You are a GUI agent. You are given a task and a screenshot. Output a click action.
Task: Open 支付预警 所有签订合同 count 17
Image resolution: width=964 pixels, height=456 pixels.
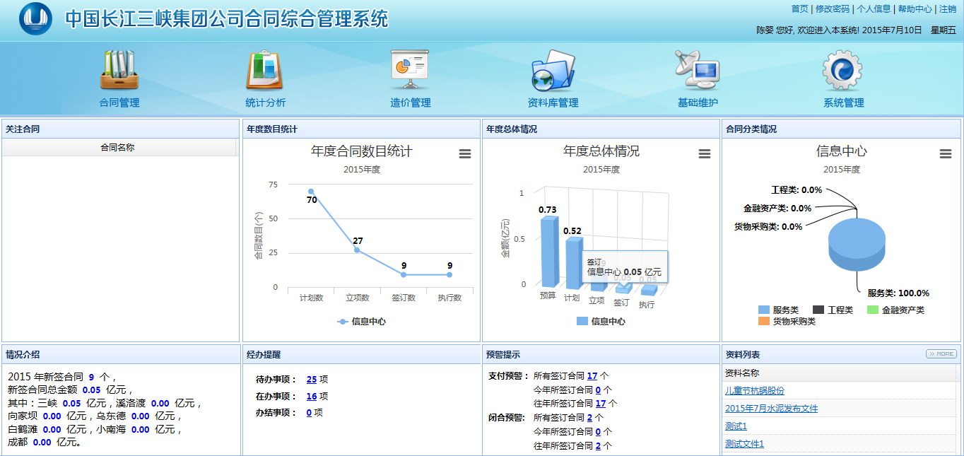(592, 376)
